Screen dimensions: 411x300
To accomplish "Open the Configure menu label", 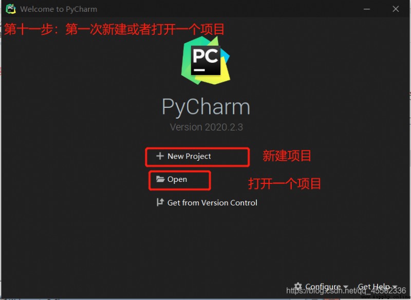I will [323, 287].
